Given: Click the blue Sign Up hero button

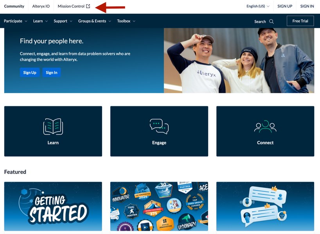Looking at the screenshot, I should tap(30, 72).
